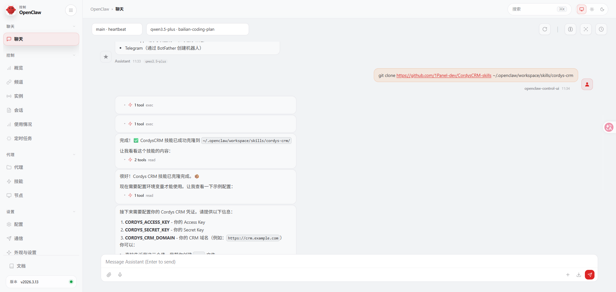Viewport: 616px width, 292px height.
Task: Collapse the sidebar with the hamburger icon
Action: point(71,10)
